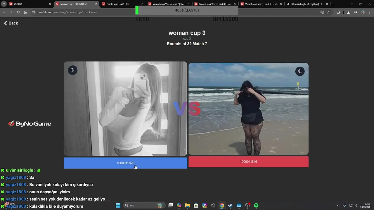Open Steam from taskbar
Image resolution: width=374 pixels, height=210 pixels.
tap(230, 205)
